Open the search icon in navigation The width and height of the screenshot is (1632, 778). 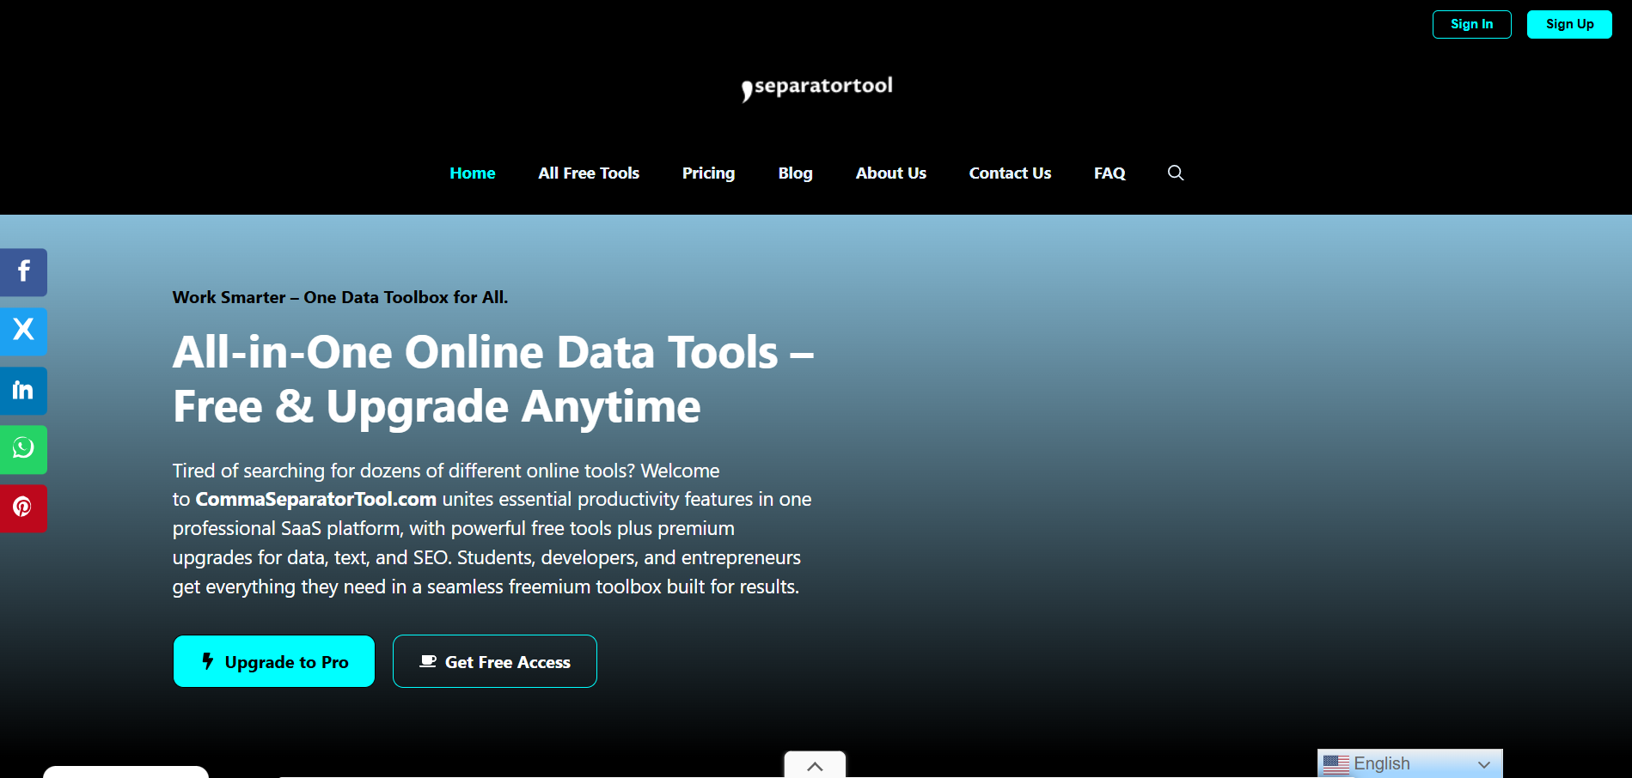pos(1176,173)
